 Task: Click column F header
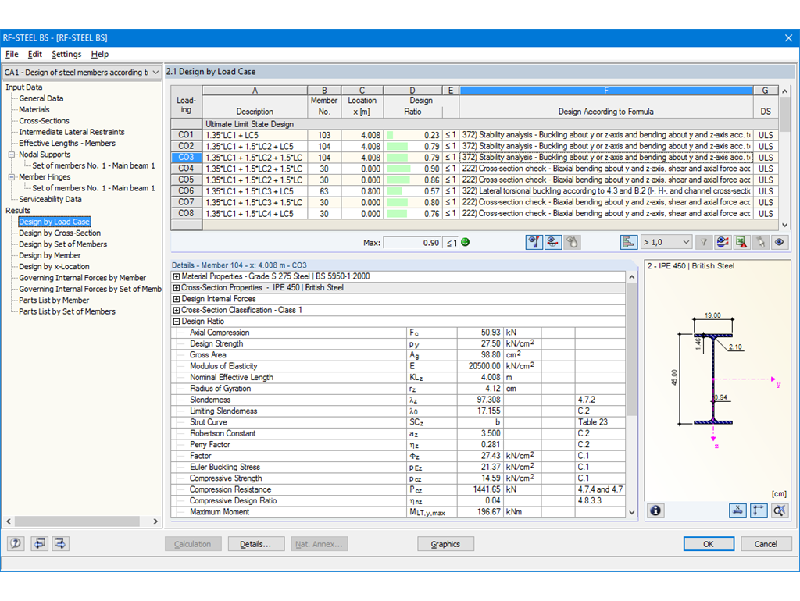[606, 91]
